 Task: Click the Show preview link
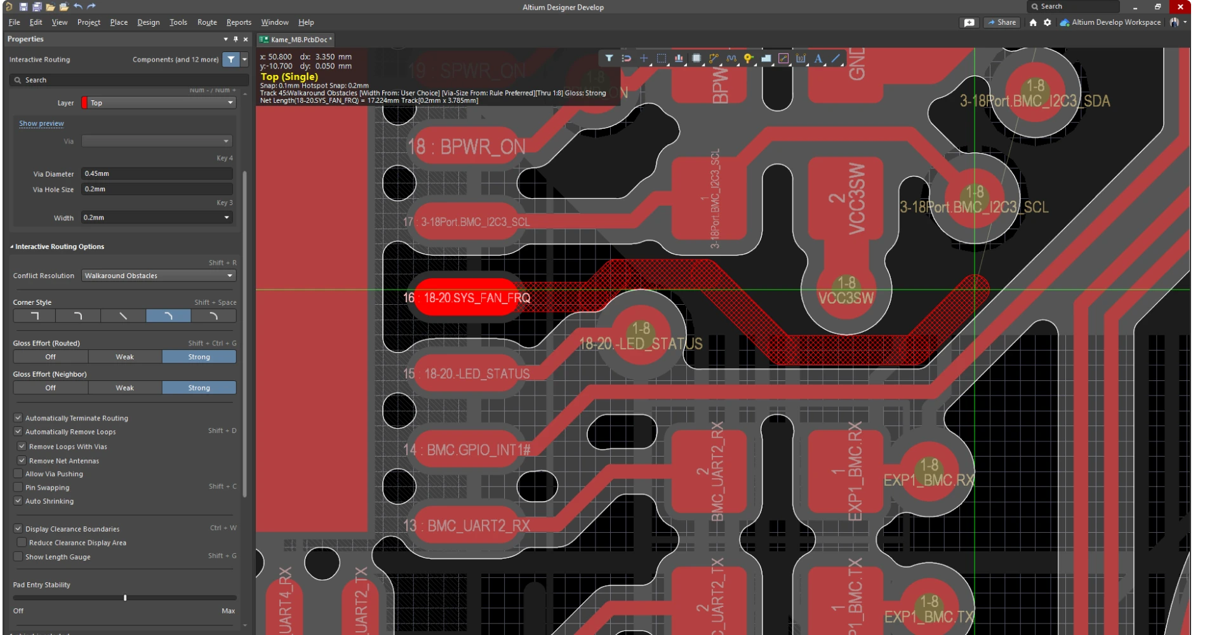(x=41, y=123)
